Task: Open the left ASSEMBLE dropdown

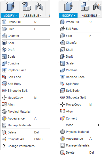Action: pos(33,16)
